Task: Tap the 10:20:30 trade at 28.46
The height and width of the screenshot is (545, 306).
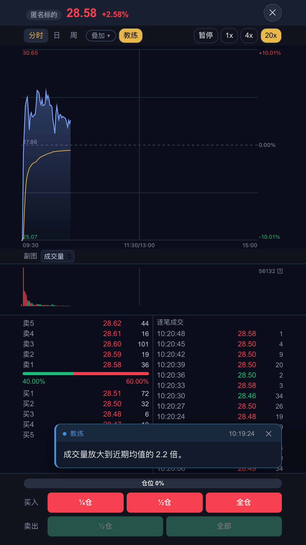Action: point(220,396)
